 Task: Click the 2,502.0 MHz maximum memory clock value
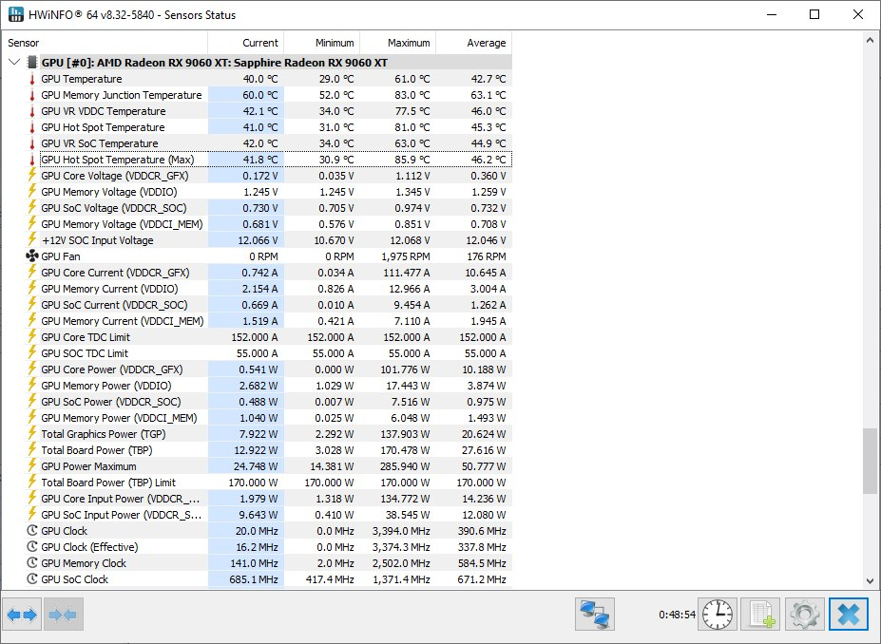[x=401, y=563]
